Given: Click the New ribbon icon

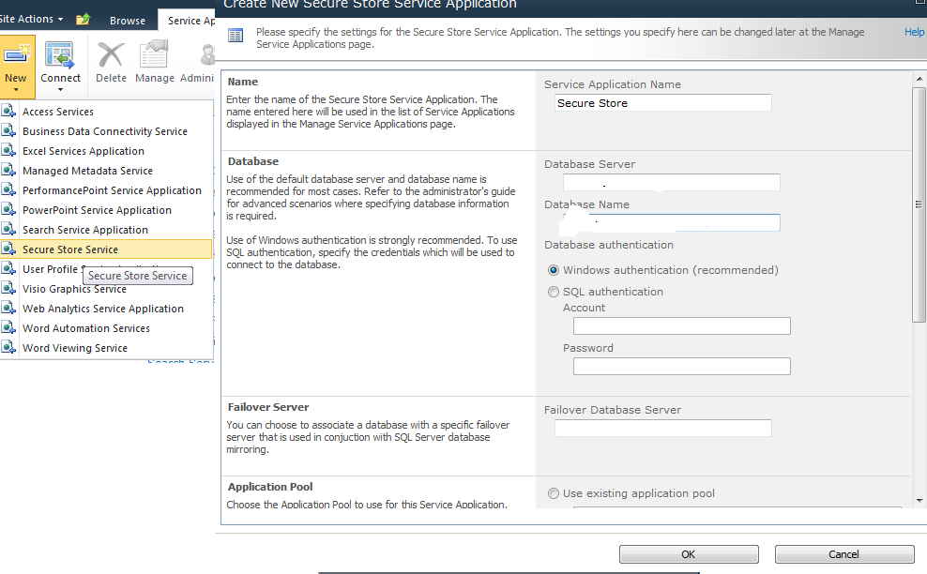Looking at the screenshot, I should (16, 56).
